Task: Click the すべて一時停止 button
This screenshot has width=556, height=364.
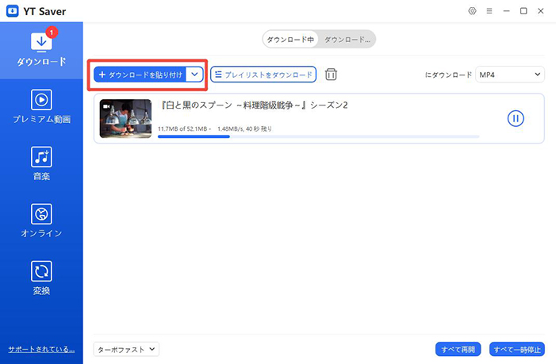Action: click(517, 349)
